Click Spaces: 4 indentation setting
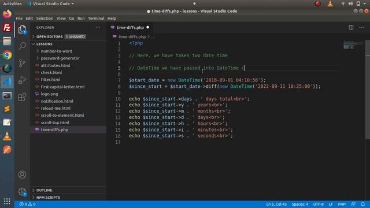The height and width of the screenshot is (208, 370). point(299,204)
